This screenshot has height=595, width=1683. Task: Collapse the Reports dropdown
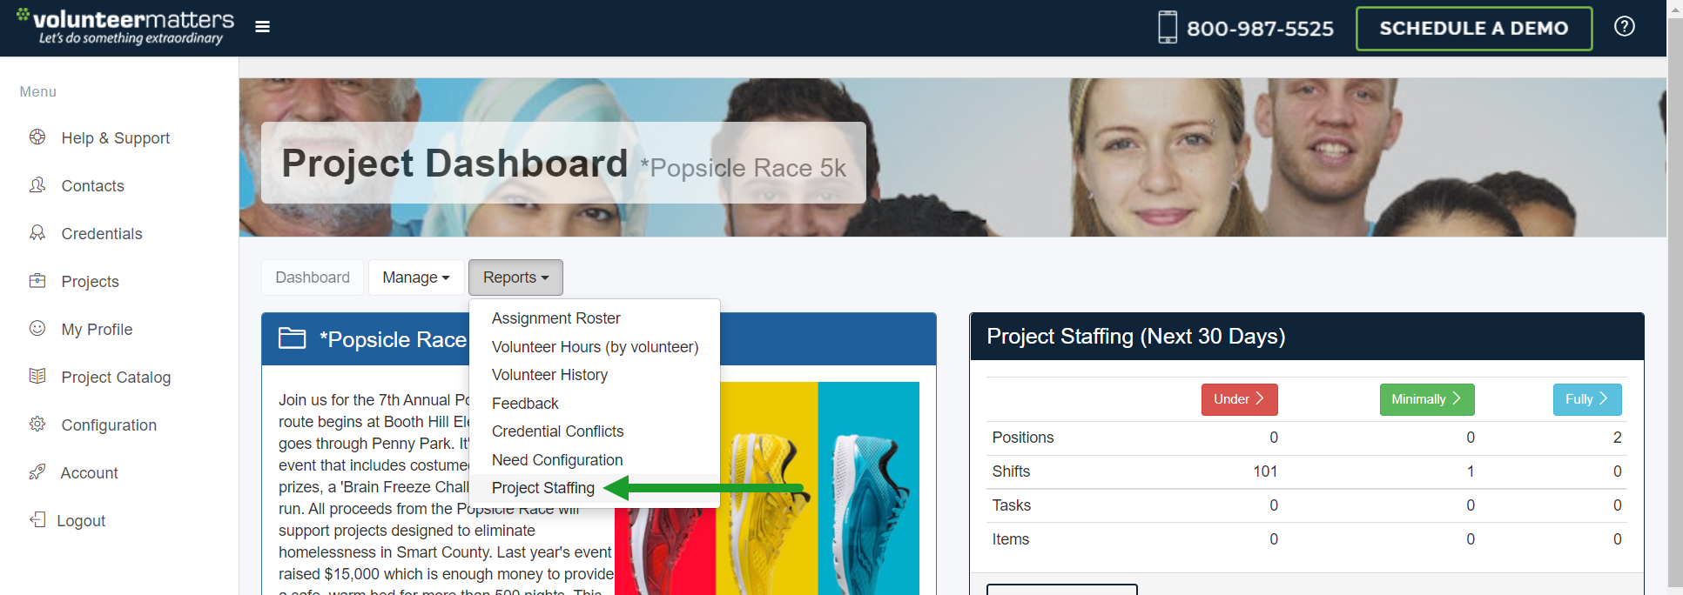[515, 277]
